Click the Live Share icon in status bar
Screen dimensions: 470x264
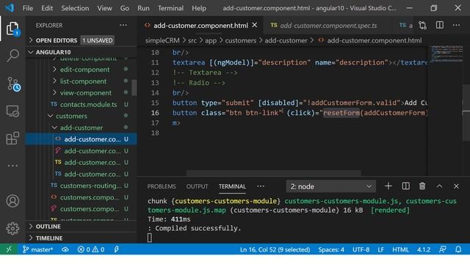coord(117,249)
